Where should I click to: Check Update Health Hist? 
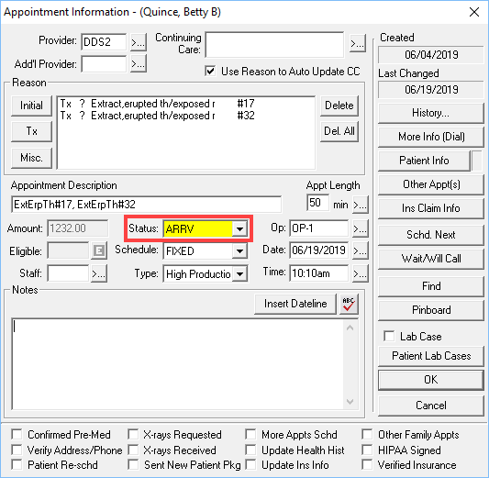(x=250, y=450)
